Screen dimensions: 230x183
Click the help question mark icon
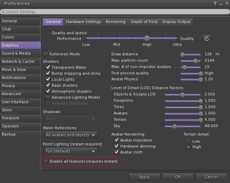[215, 4]
